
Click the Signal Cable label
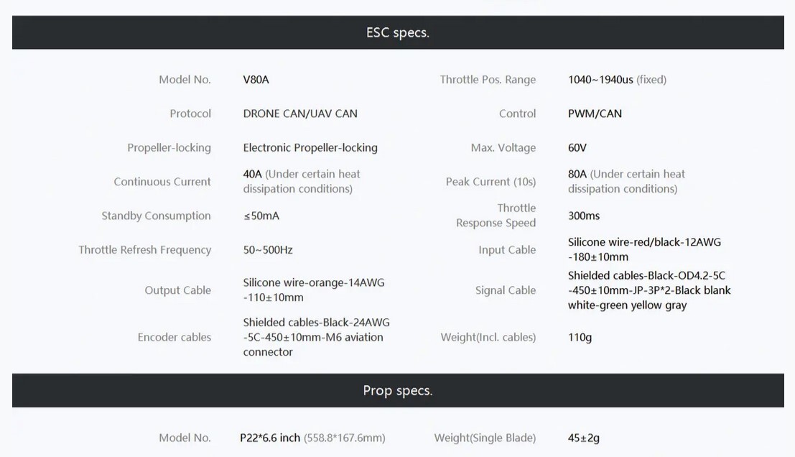tap(506, 290)
